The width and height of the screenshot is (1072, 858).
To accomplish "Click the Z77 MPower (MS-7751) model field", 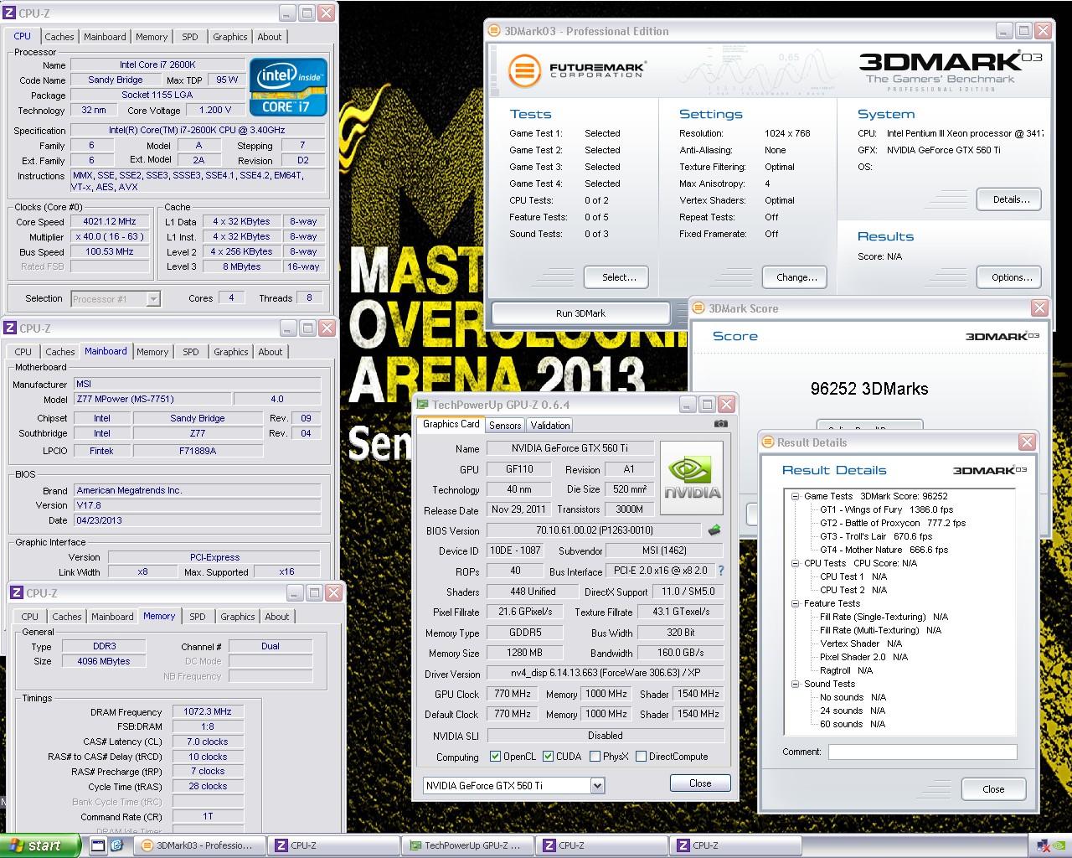I will (x=152, y=399).
